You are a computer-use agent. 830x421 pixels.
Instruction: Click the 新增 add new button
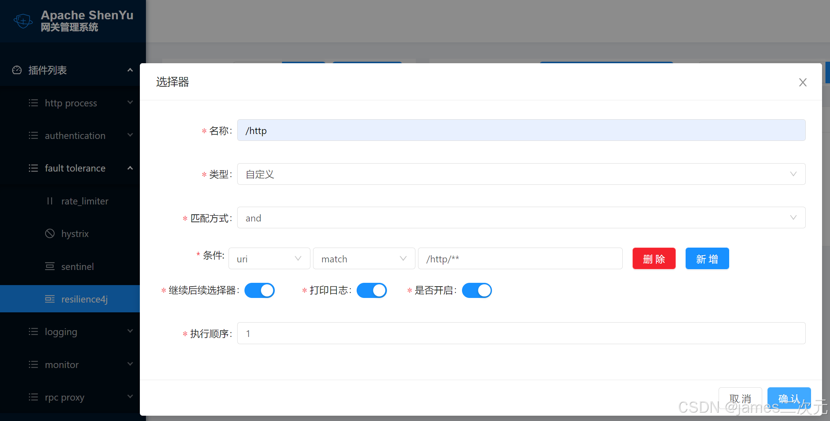[x=708, y=259]
